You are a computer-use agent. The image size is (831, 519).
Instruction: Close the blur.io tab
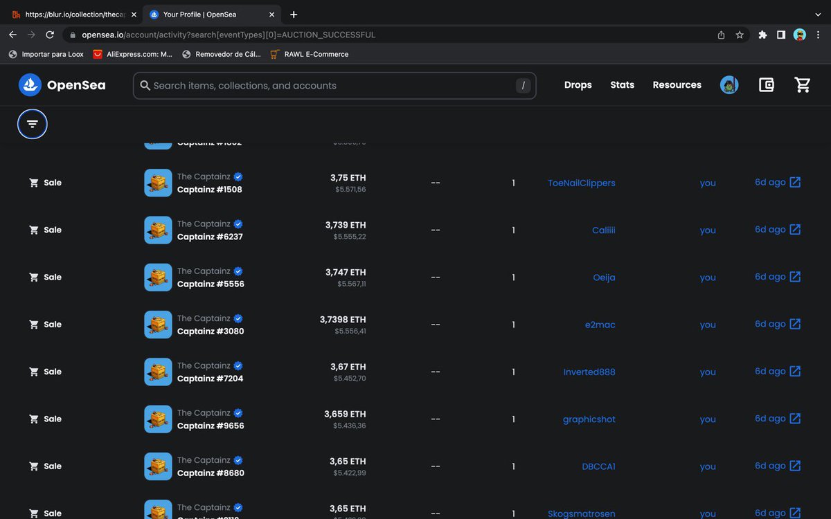pos(134,15)
